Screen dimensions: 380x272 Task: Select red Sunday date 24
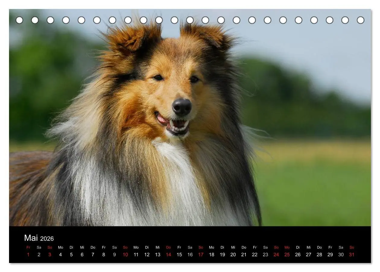[x=276, y=255]
